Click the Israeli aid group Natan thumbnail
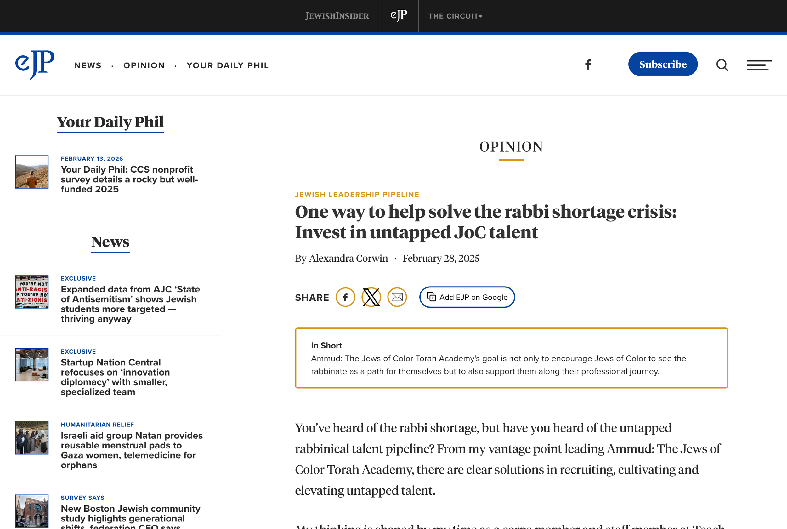The height and width of the screenshot is (529, 787). [x=32, y=438]
